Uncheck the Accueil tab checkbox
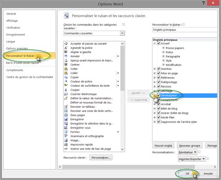This screenshot has height=180, width=221. 159,43
